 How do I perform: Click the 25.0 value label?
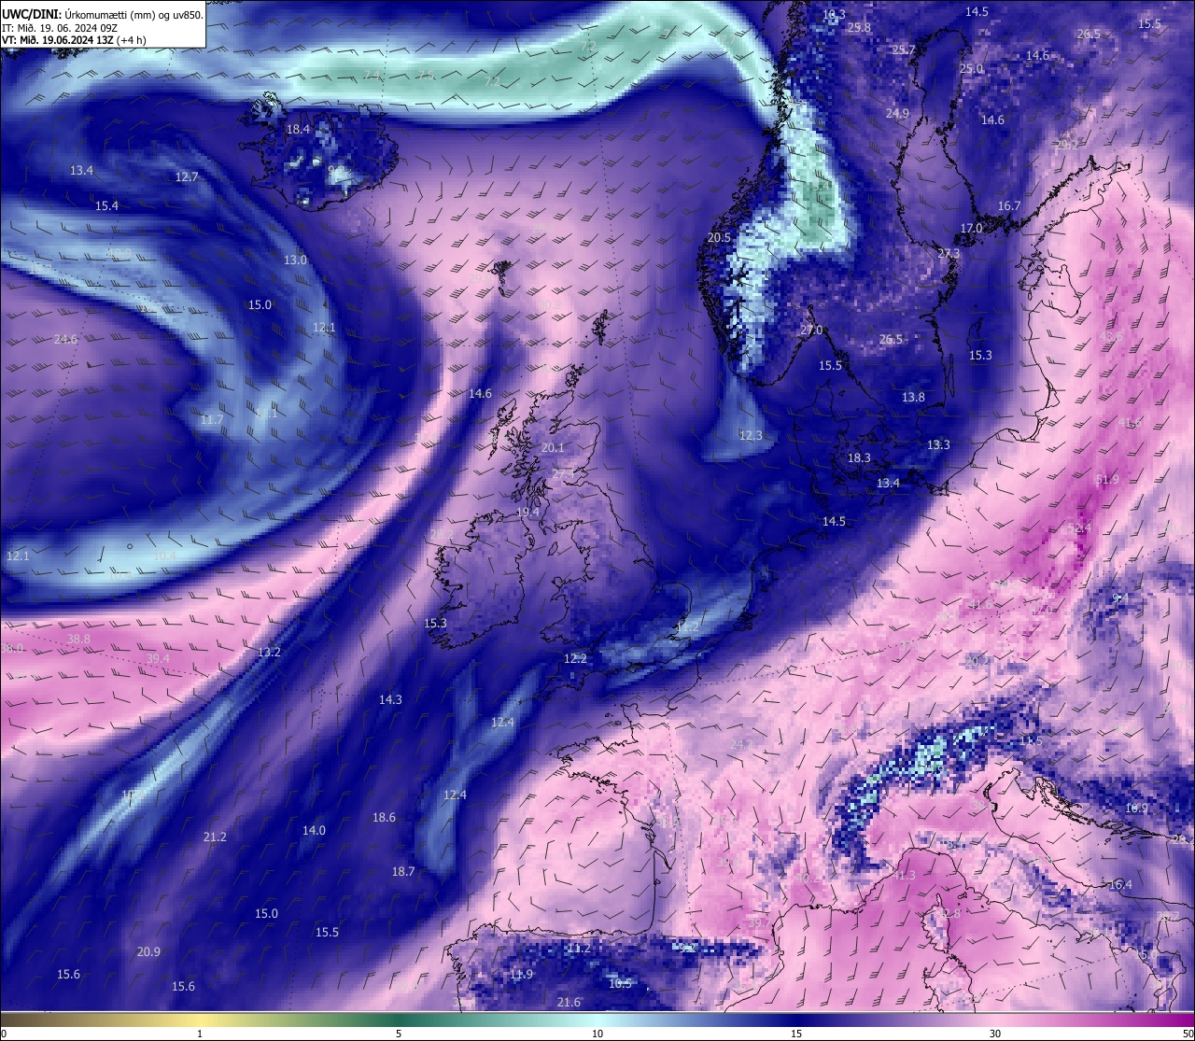(972, 68)
